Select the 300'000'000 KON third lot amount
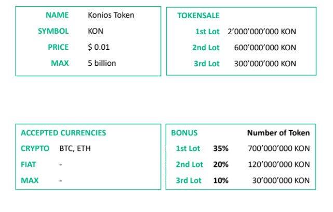Viewport: 333px width, 212px height. [x=265, y=64]
